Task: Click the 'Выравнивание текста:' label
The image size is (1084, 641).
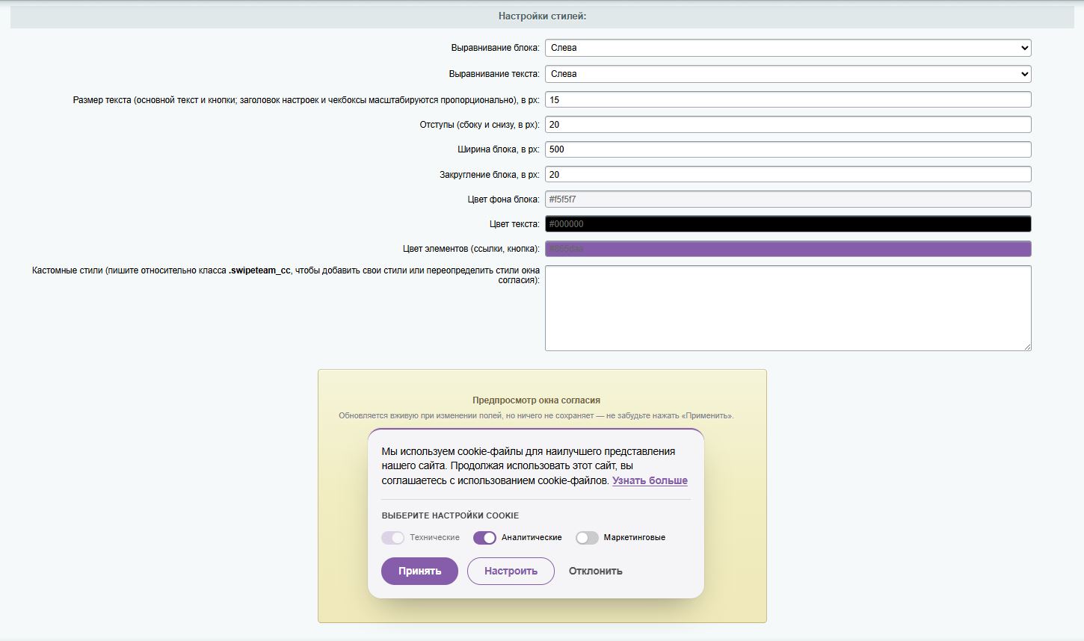Action: pos(493,74)
